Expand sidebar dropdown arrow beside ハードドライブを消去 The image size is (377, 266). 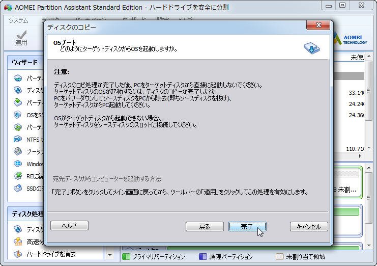110,255
